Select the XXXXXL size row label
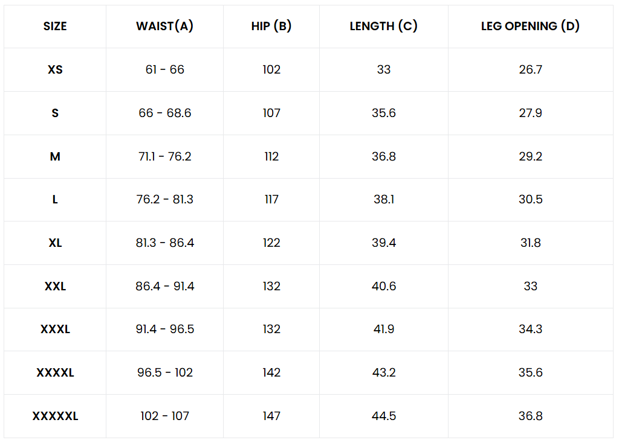 55,416
